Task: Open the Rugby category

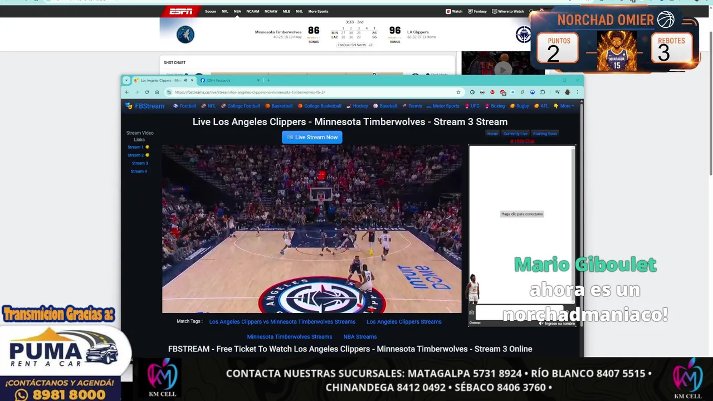Action: point(519,106)
